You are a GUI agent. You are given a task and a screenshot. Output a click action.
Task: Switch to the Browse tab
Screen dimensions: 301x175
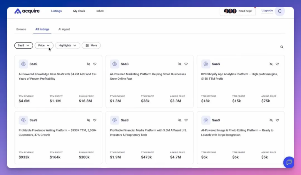click(21, 29)
